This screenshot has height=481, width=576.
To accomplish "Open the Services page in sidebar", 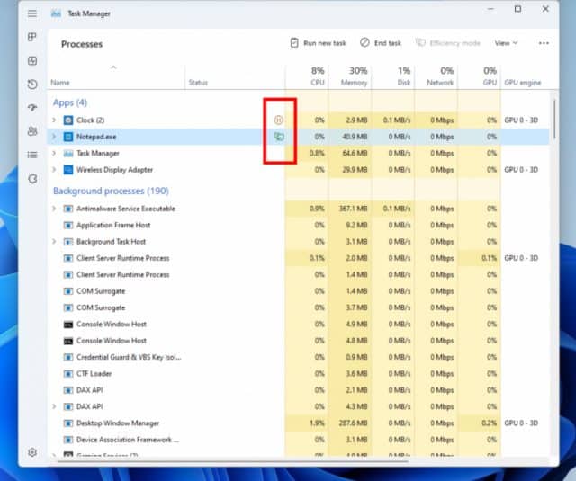I will pyautogui.click(x=32, y=179).
